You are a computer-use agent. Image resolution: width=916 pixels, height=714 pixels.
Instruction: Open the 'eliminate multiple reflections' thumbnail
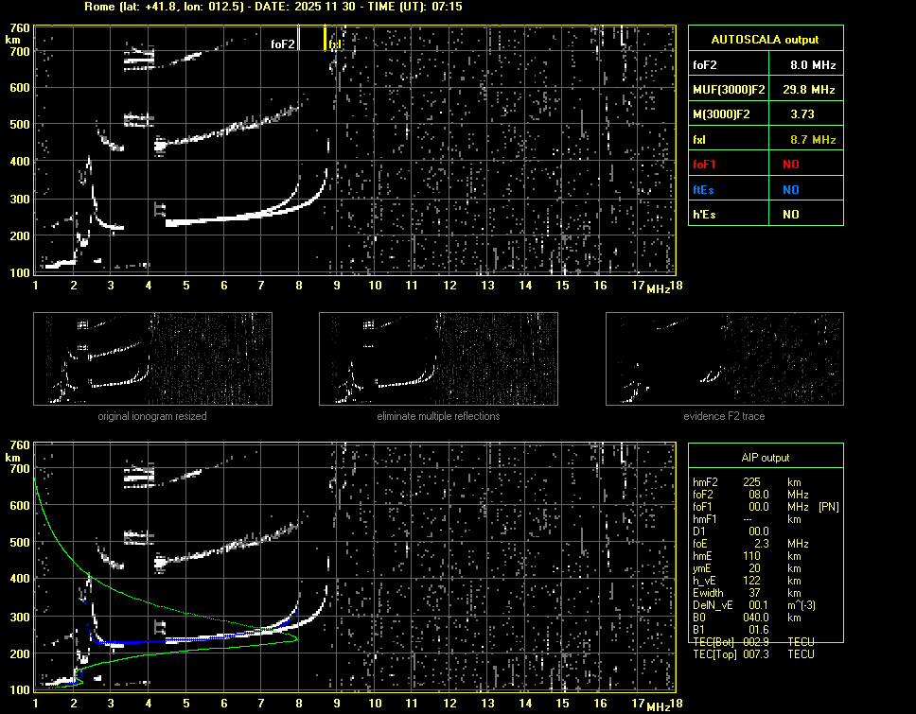438,358
